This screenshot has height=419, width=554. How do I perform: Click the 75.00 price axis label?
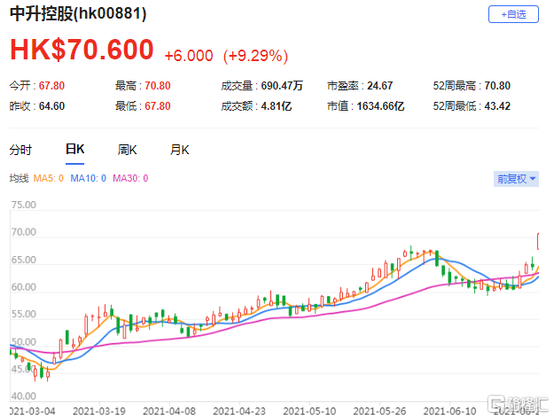pyautogui.click(x=23, y=206)
